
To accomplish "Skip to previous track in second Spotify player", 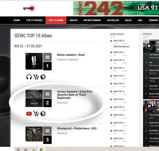I will point(158,110).
